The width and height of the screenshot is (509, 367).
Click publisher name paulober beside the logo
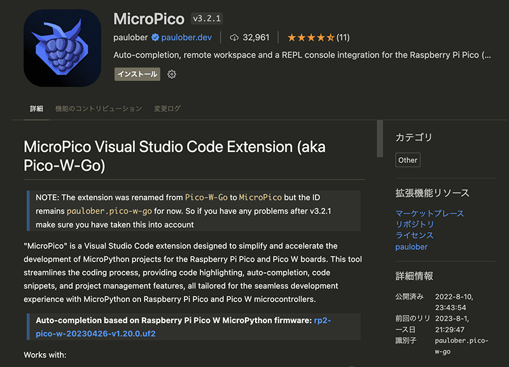[x=131, y=38]
